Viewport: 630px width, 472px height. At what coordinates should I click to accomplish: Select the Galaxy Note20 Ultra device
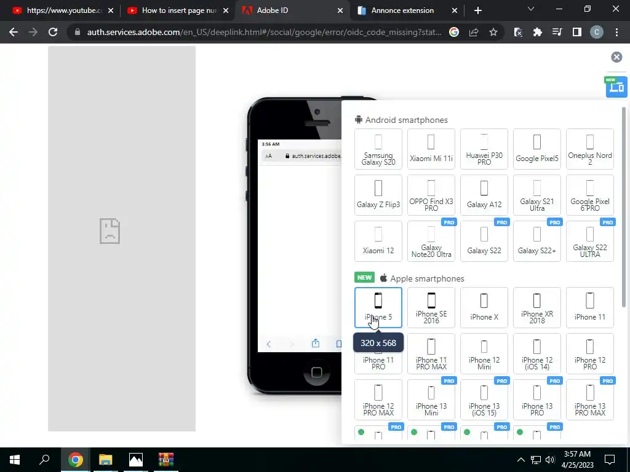click(431, 242)
